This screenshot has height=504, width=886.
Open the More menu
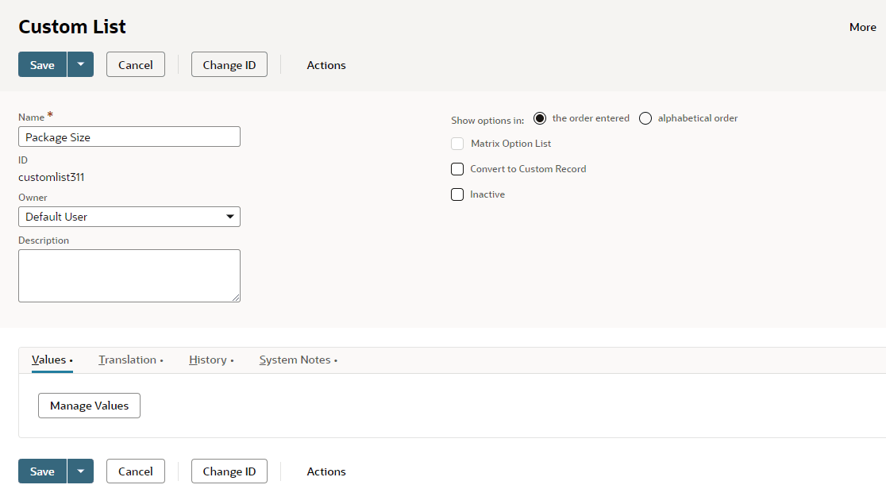click(863, 27)
